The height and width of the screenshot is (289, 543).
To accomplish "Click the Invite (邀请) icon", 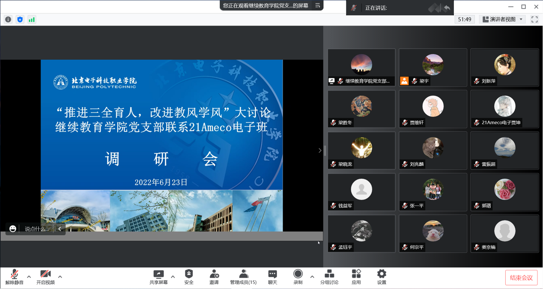I will pos(214,277).
